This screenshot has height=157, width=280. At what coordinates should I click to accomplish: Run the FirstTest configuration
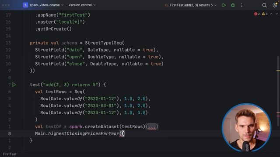click(x=224, y=5)
